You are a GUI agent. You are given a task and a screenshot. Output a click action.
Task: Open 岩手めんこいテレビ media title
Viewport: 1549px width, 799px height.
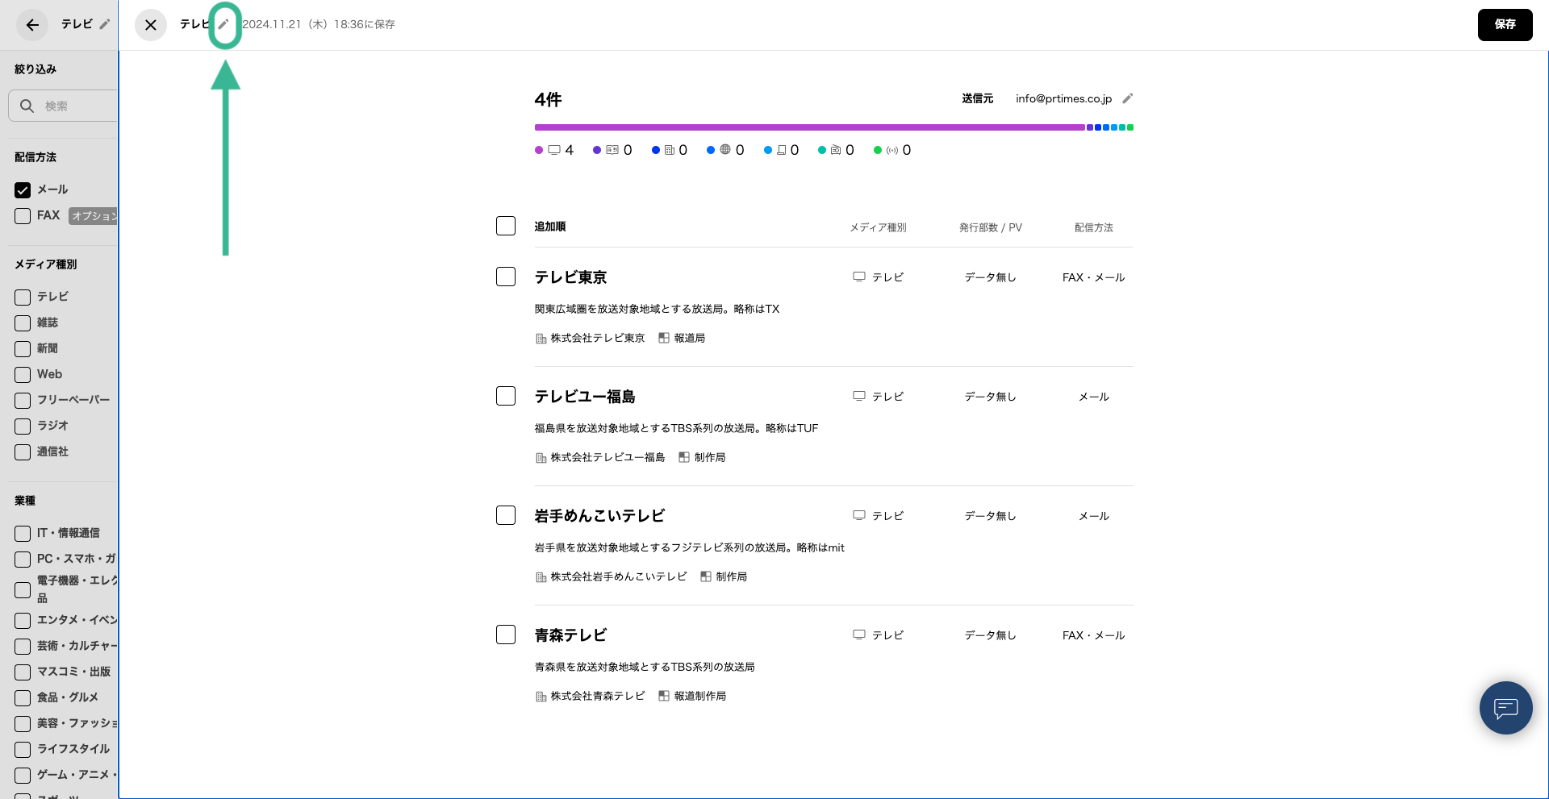tap(599, 516)
